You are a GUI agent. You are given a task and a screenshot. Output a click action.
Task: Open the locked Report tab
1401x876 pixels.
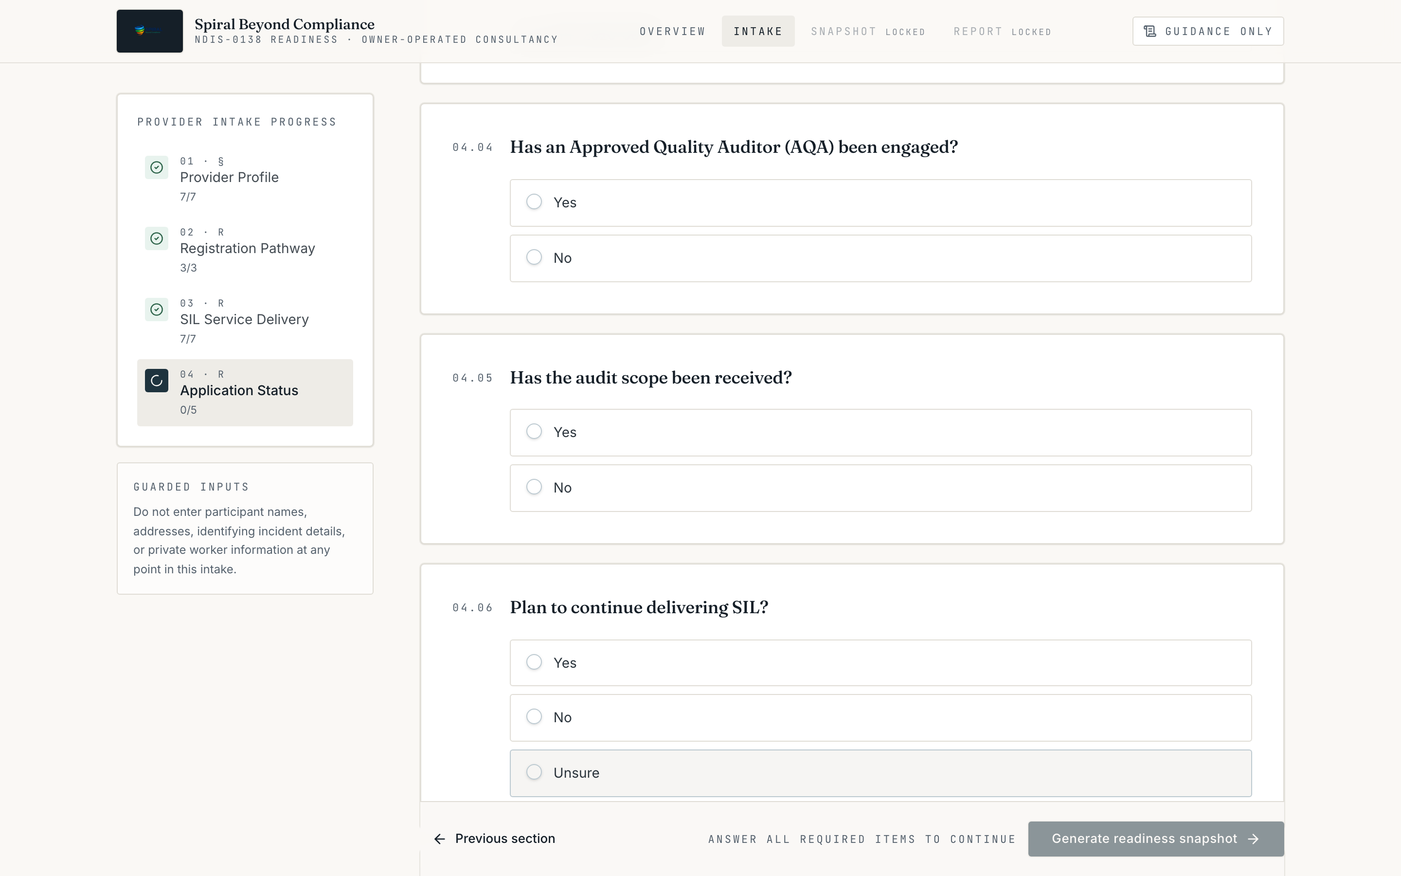1002,31
